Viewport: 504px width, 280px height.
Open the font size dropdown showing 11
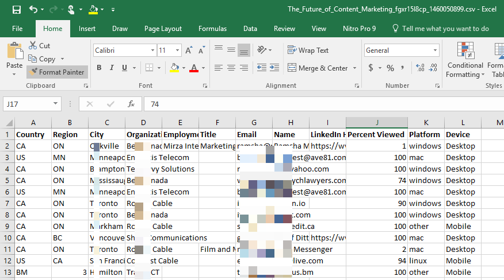(177, 50)
